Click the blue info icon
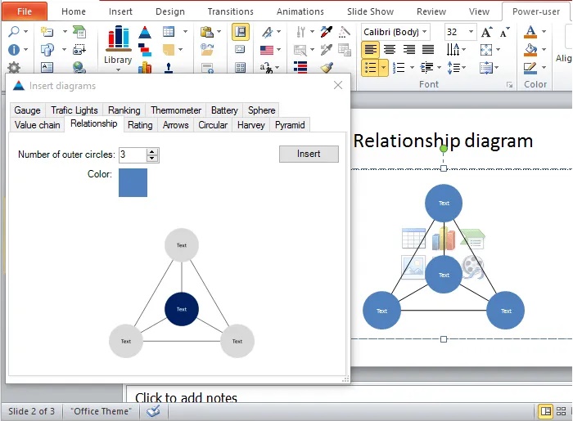 (x=14, y=49)
